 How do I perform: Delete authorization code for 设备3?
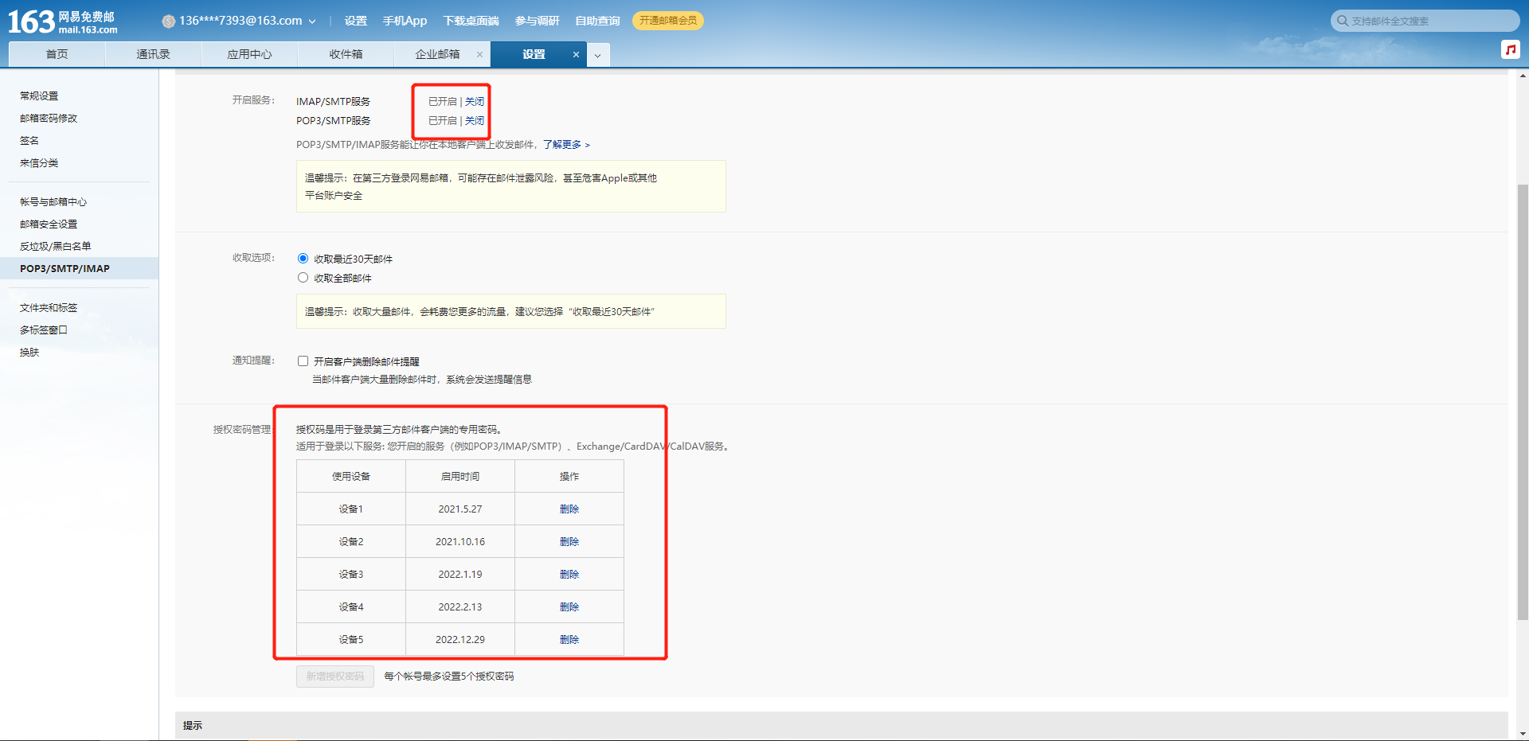coord(569,575)
